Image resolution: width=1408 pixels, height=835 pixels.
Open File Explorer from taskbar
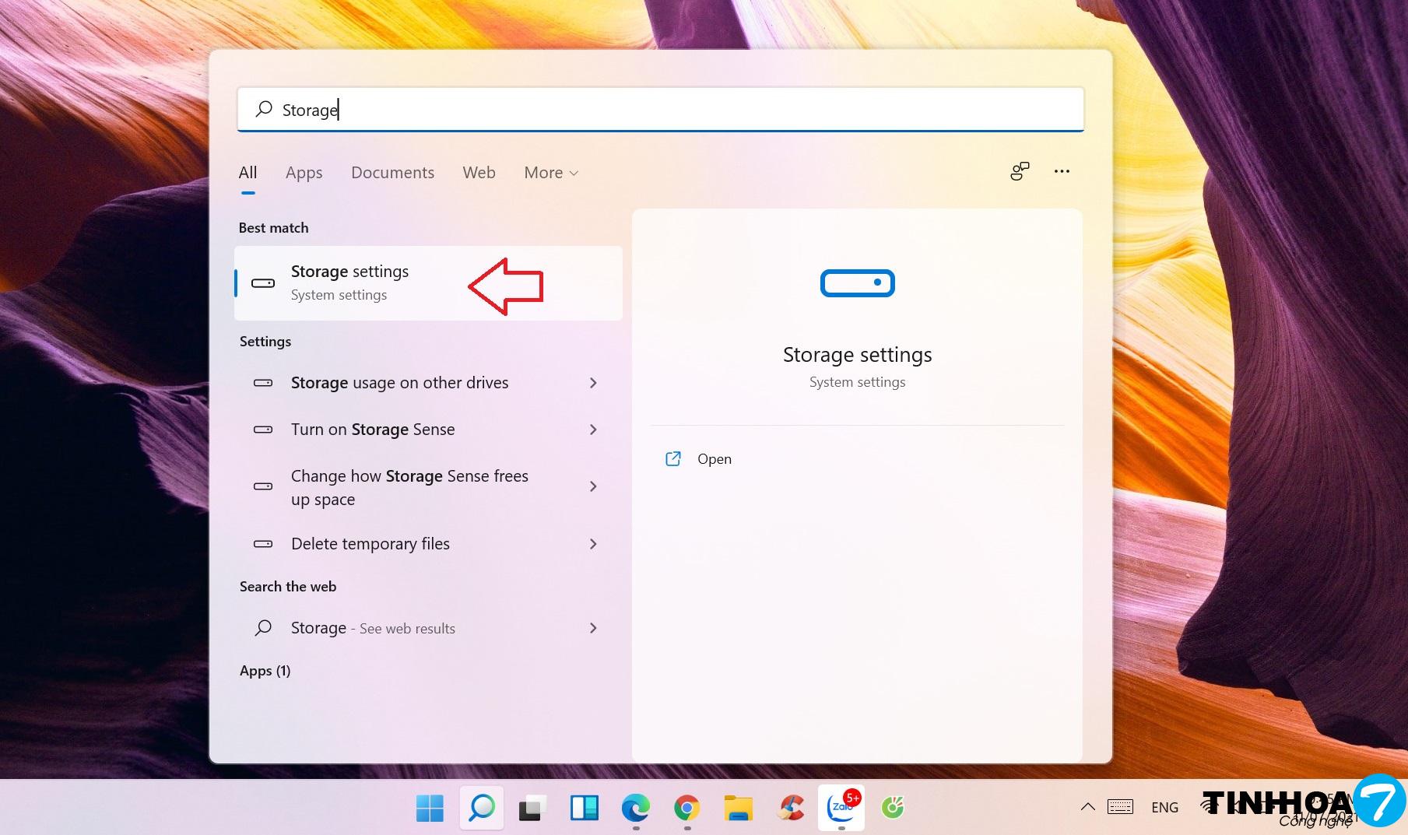(x=738, y=808)
